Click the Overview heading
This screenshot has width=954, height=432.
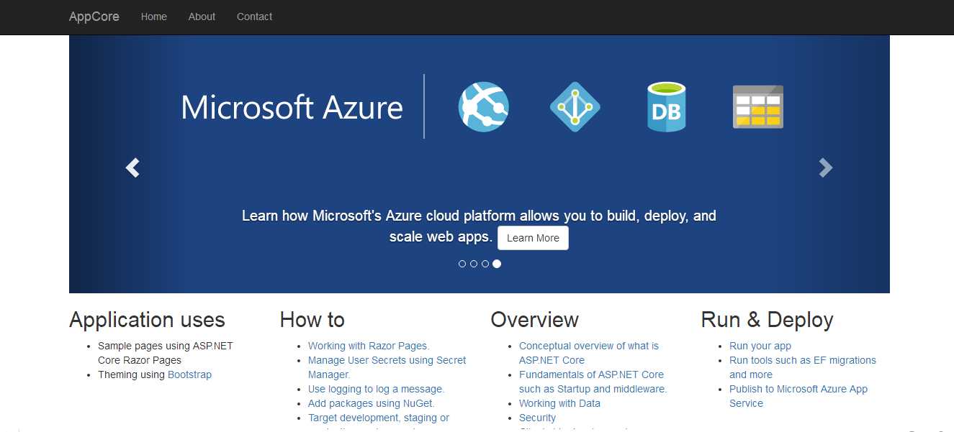pyautogui.click(x=534, y=320)
